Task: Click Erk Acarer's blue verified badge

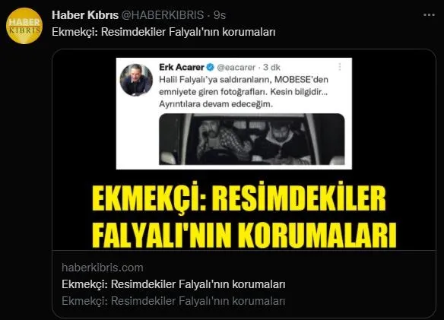Action: [x=211, y=68]
